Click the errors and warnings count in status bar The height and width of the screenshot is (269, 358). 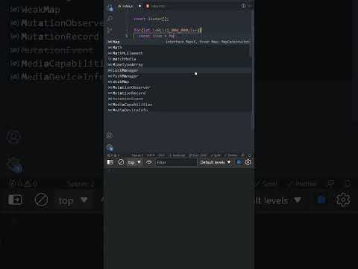coord(113,155)
